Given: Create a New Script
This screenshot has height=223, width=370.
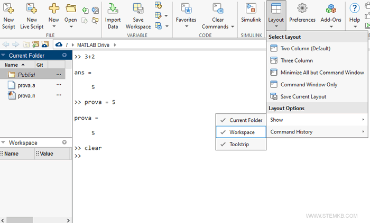Looking at the screenshot, I should [x=8, y=15].
